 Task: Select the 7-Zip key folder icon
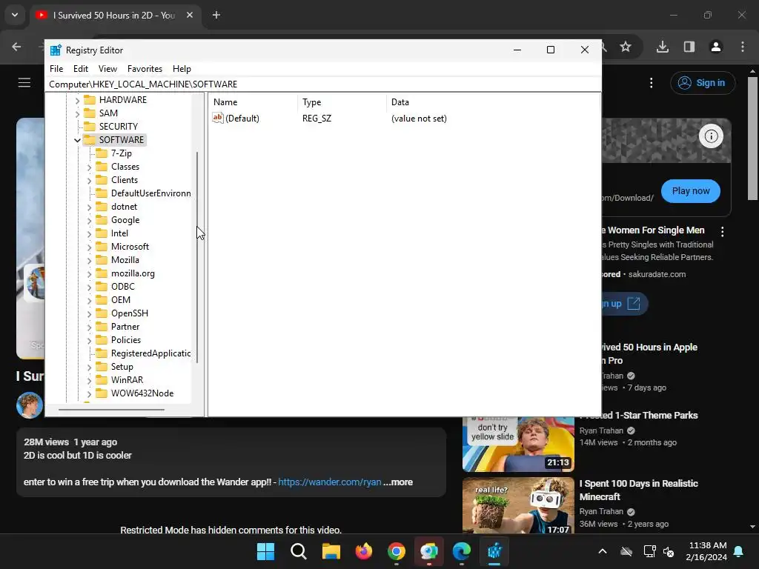102,153
